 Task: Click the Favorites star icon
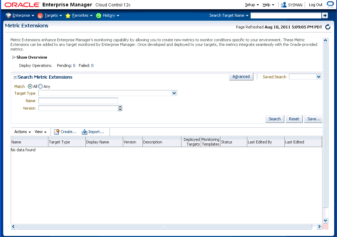pyautogui.click(x=68, y=15)
